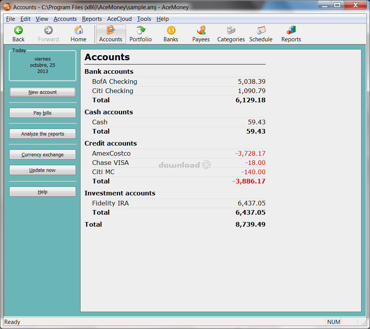
Task: Click the Ready status bar text
Action: [x=12, y=322]
